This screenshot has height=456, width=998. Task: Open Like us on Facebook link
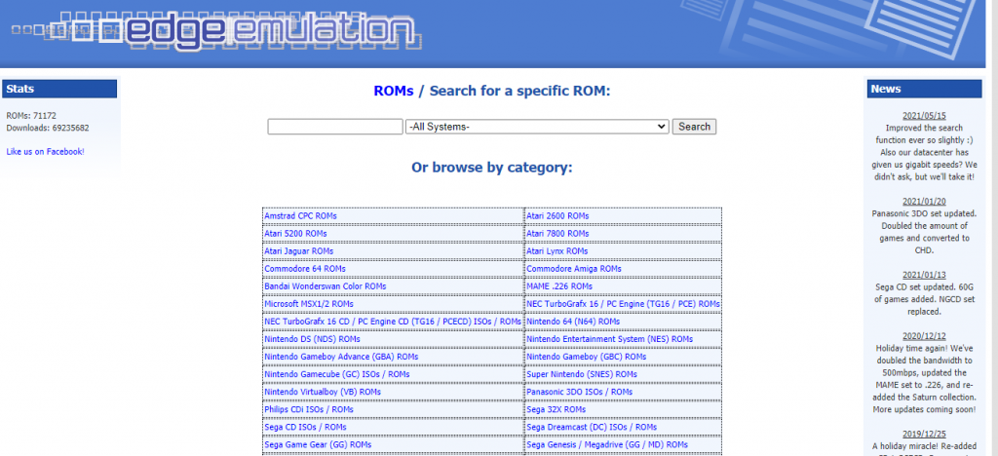[45, 151]
